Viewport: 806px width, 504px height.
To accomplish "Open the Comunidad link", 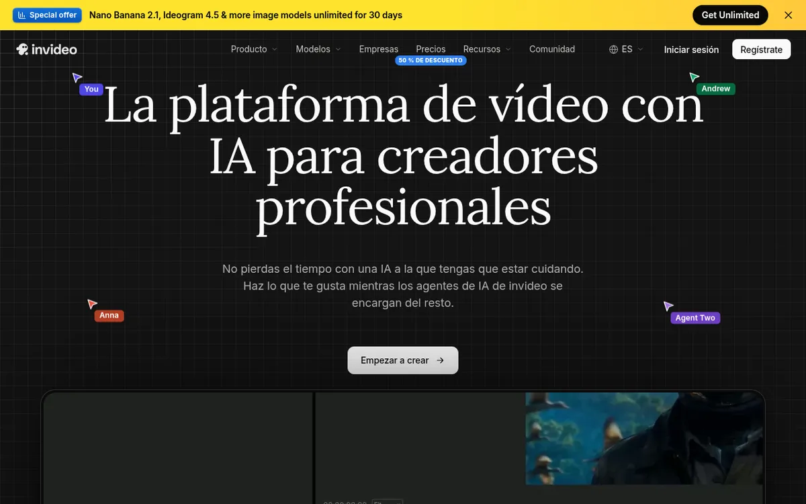I will (x=552, y=49).
